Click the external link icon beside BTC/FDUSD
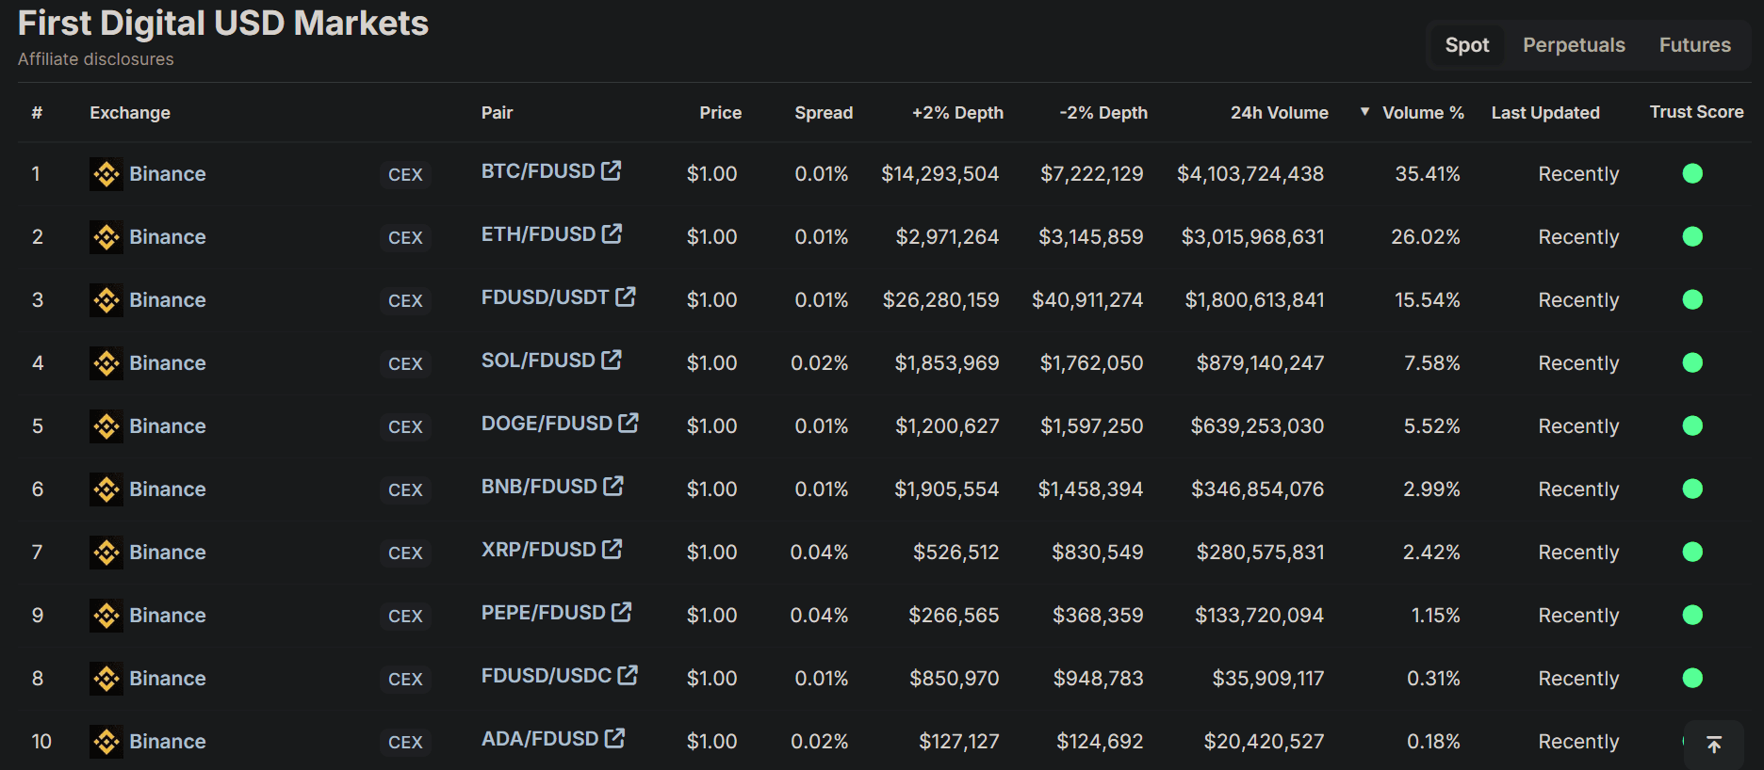 tap(612, 170)
